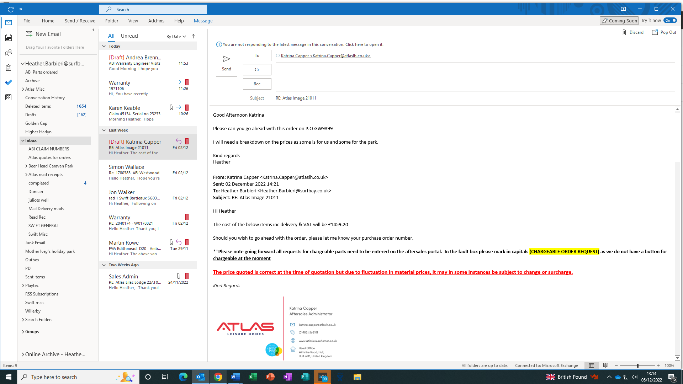This screenshot has width=683, height=384.
Task: Open the To Do checkmark icon
Action: [9, 82]
